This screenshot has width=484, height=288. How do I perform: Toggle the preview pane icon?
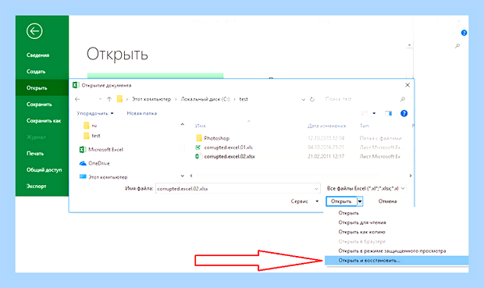pyautogui.click(x=388, y=113)
